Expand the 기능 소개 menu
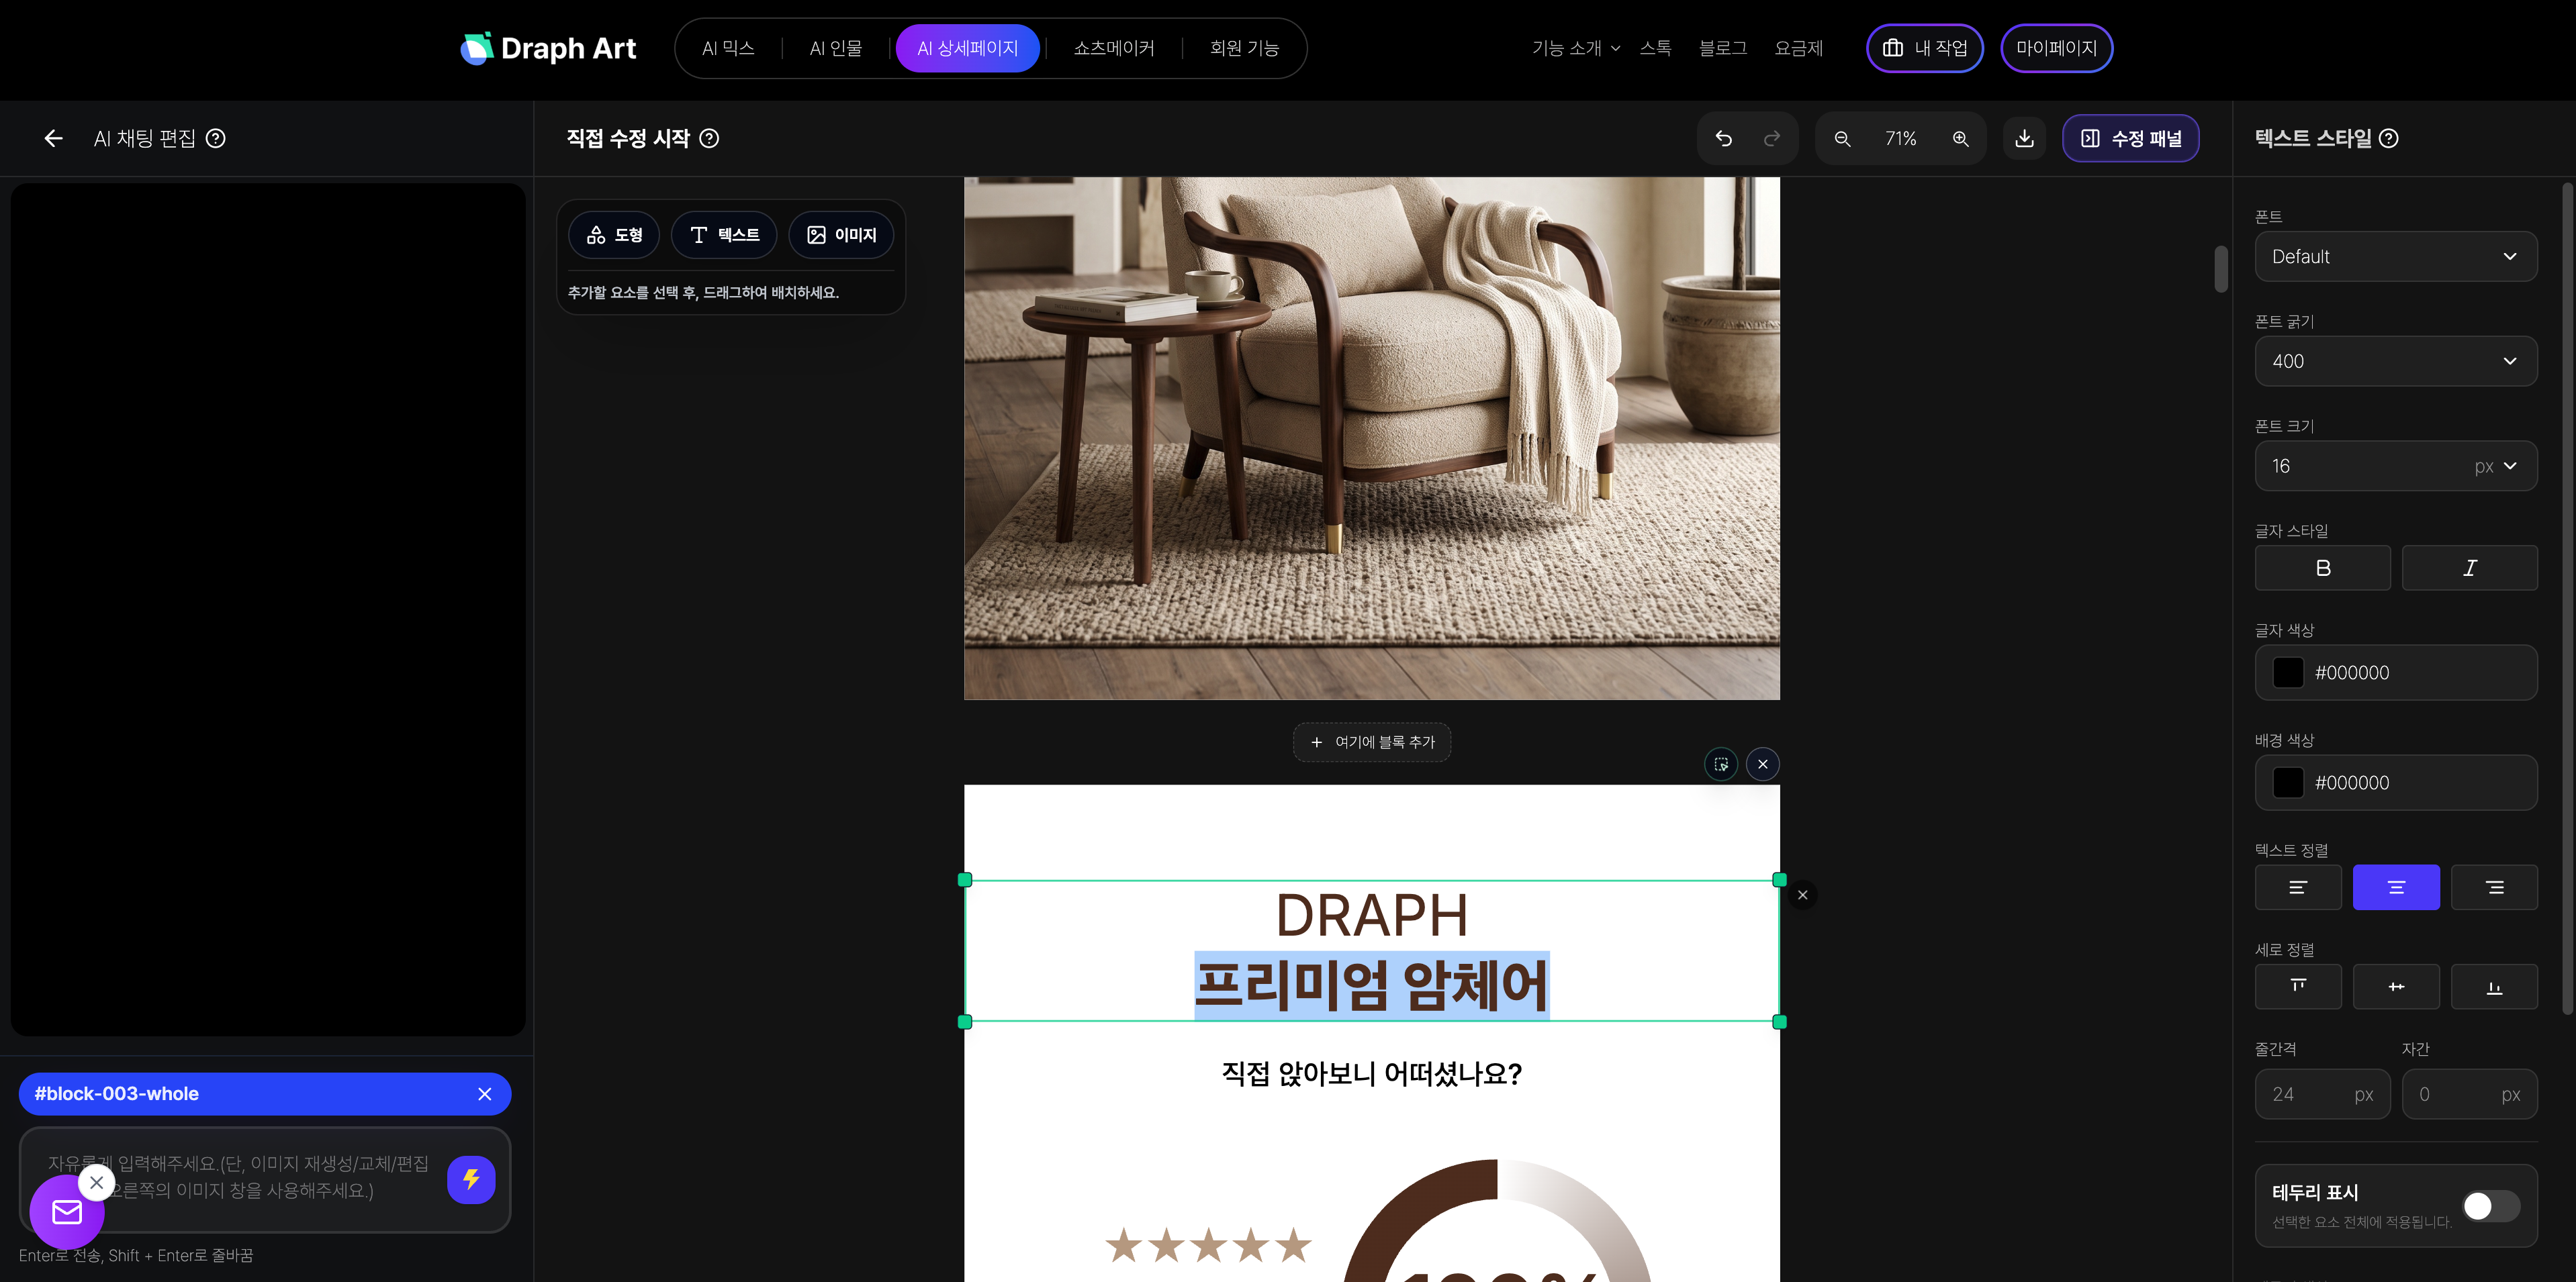The width and height of the screenshot is (2576, 1282). click(x=1576, y=48)
